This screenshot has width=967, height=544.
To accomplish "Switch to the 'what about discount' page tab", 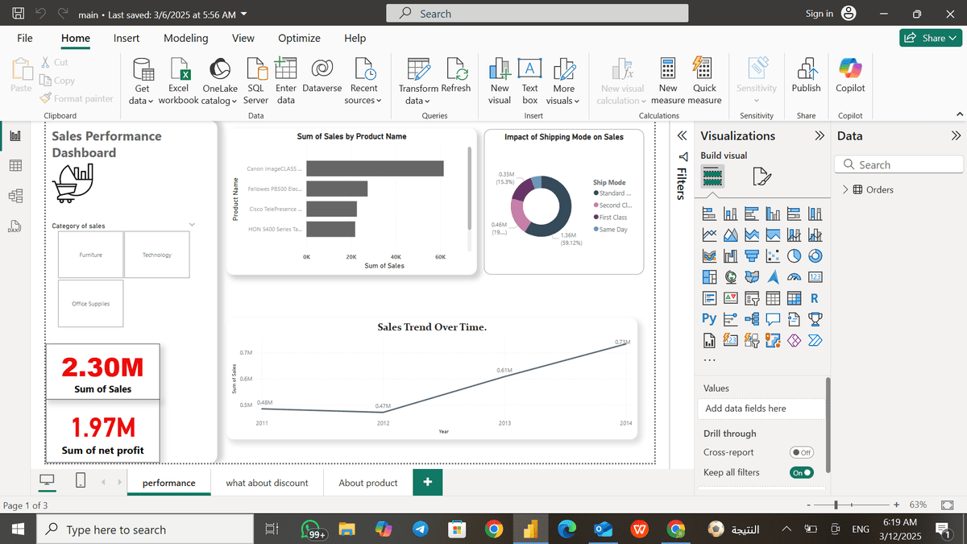I will (267, 483).
